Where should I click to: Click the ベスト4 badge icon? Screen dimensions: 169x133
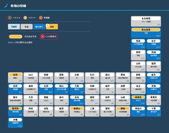click(x=25, y=18)
